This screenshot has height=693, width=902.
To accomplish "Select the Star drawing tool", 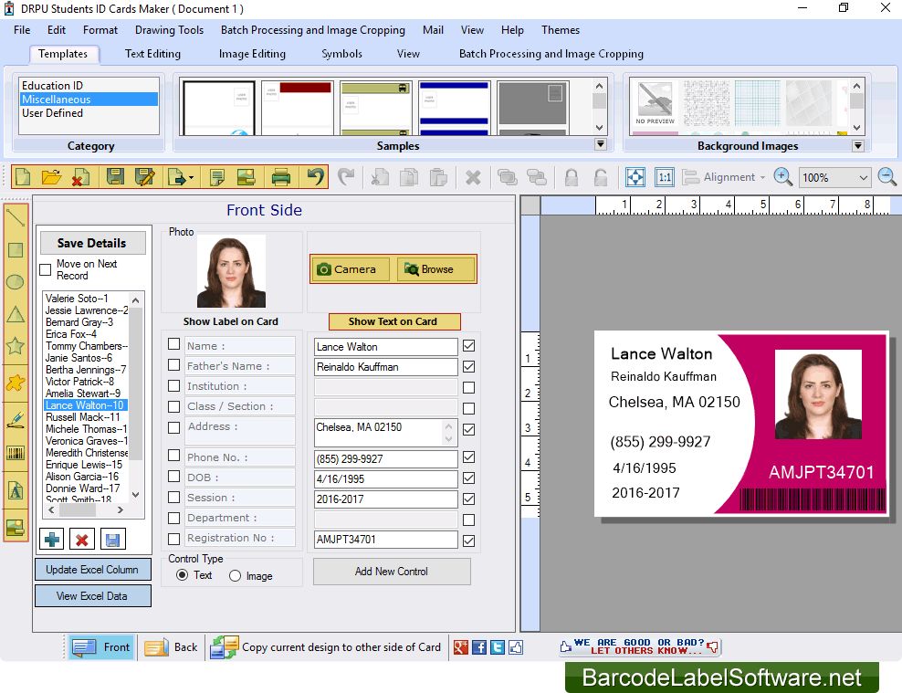I will pos(16,346).
